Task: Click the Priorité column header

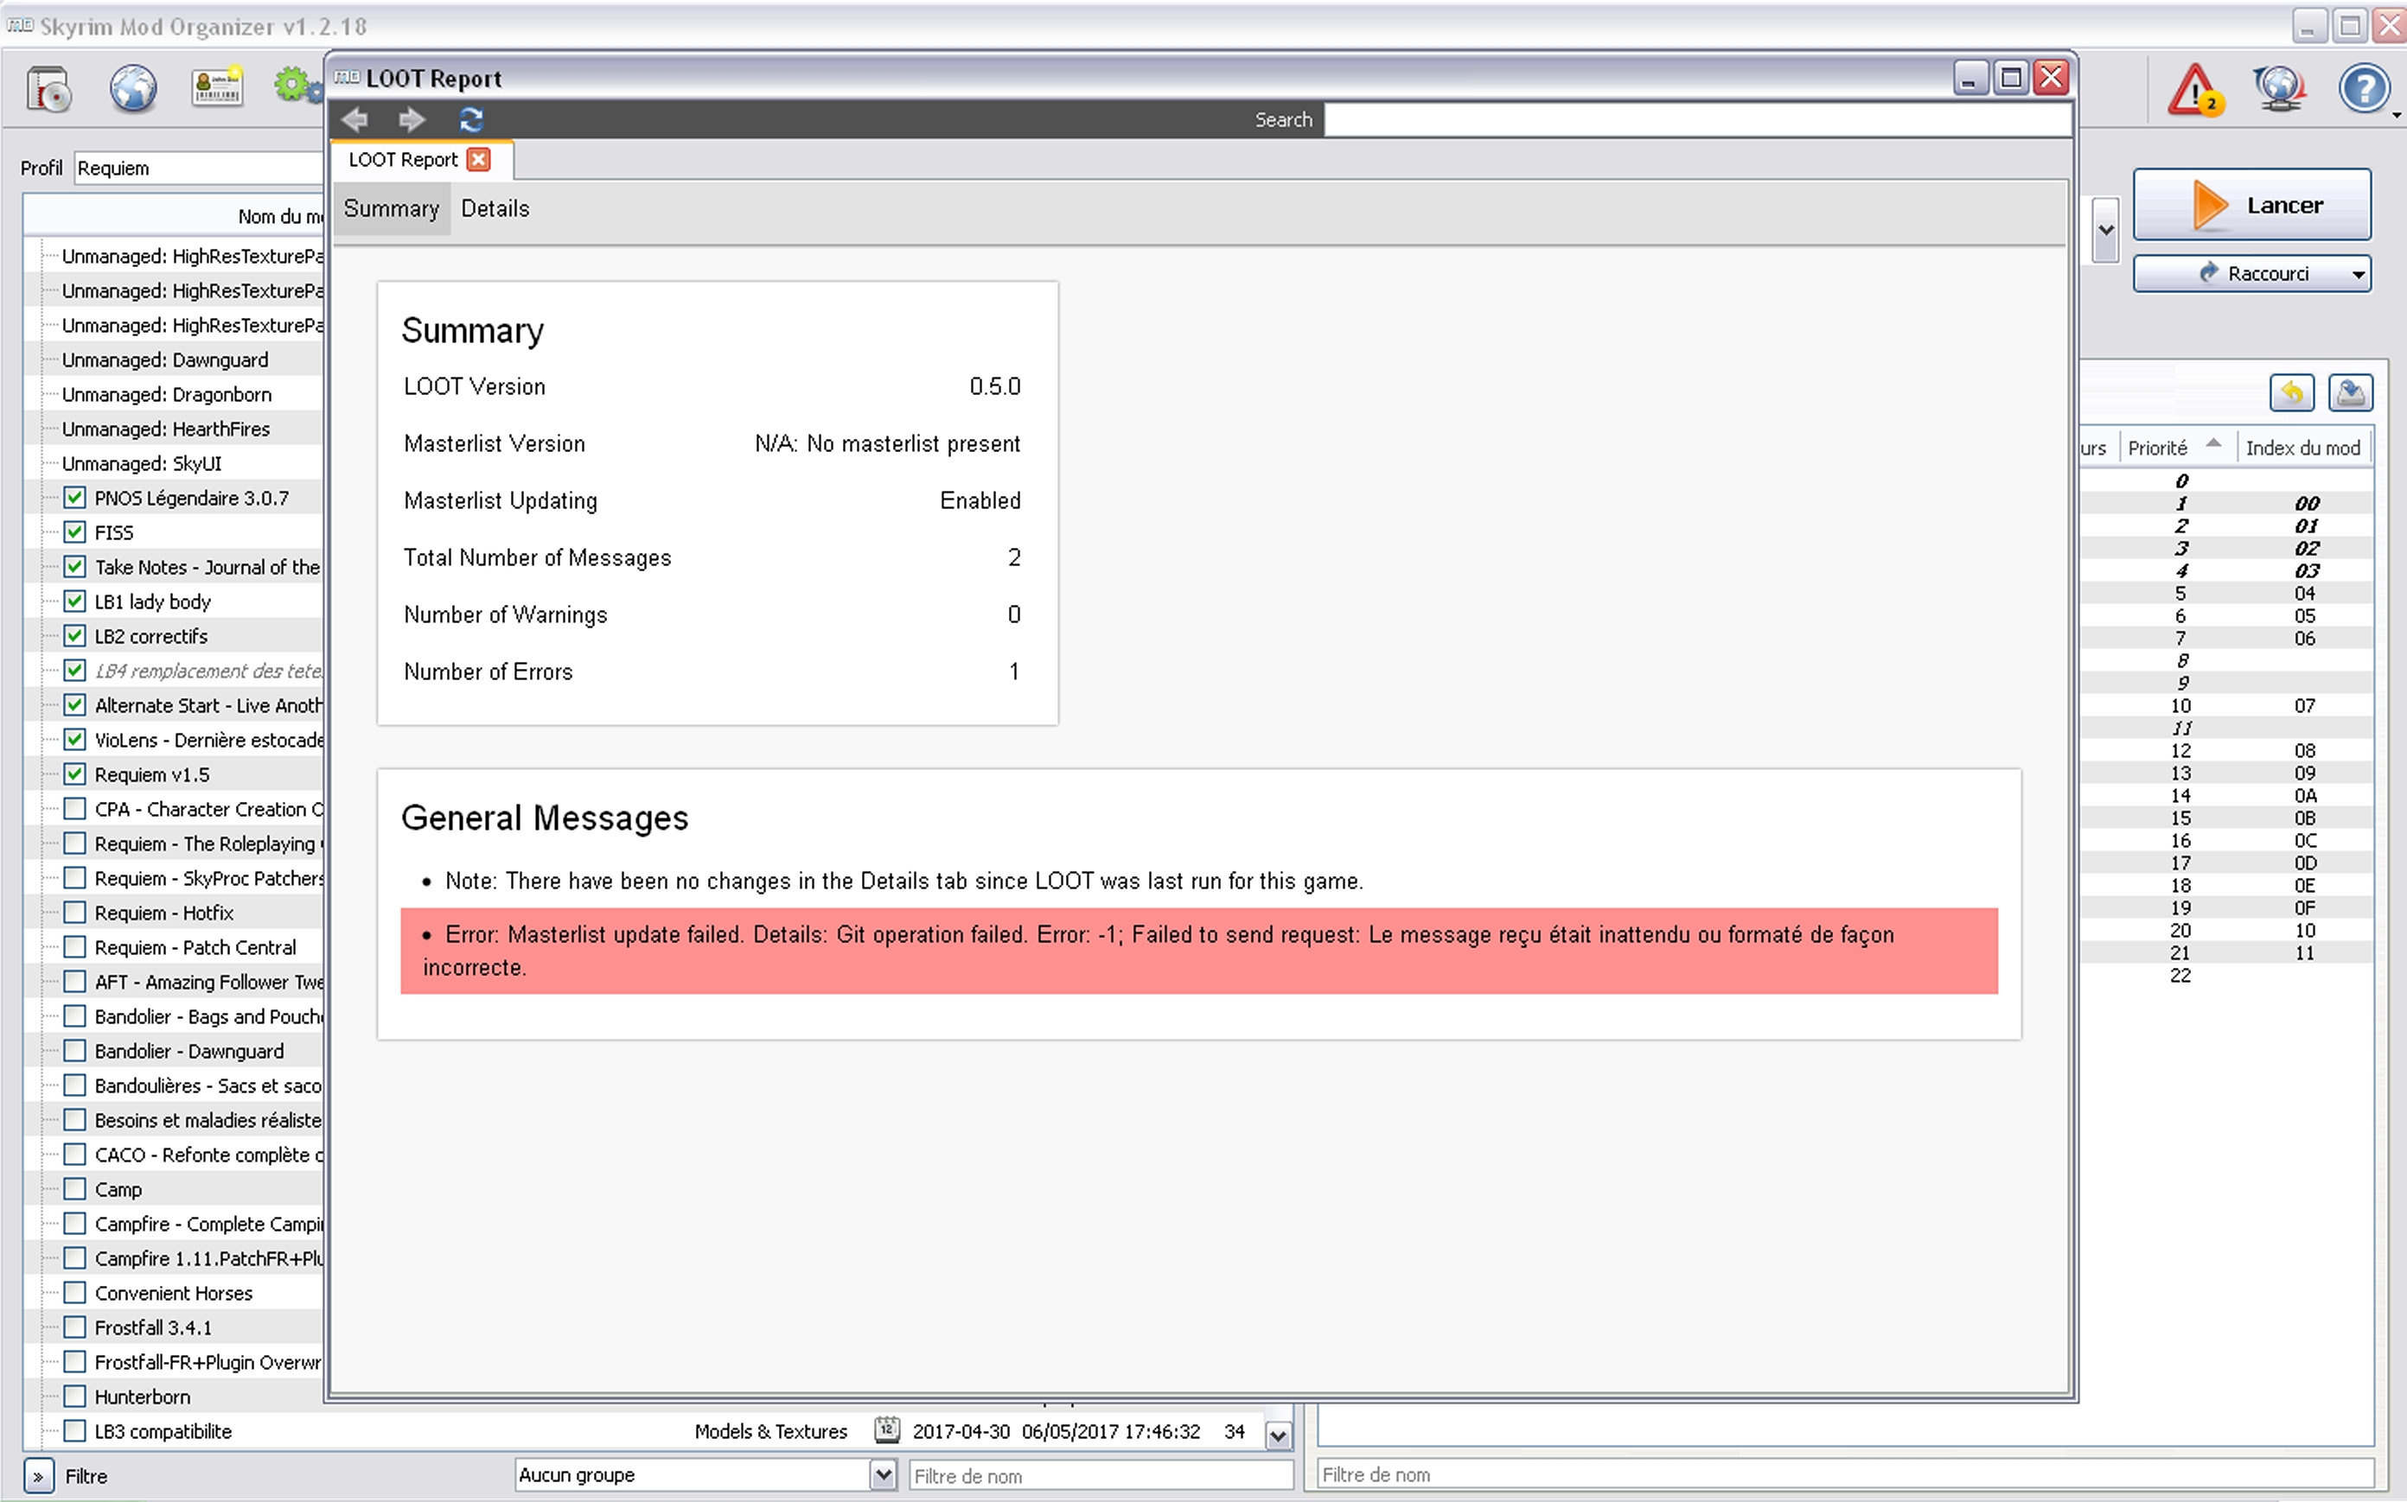Action: (2159, 448)
